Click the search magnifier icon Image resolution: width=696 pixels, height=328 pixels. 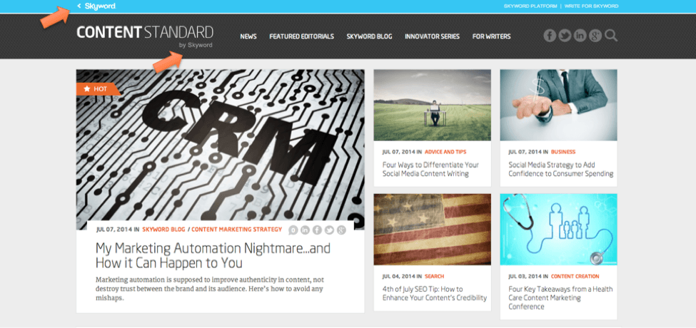[611, 36]
